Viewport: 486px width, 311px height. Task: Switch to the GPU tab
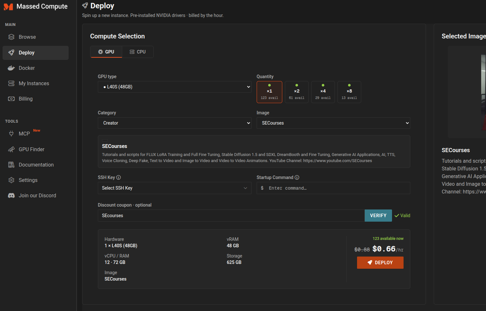(x=106, y=52)
